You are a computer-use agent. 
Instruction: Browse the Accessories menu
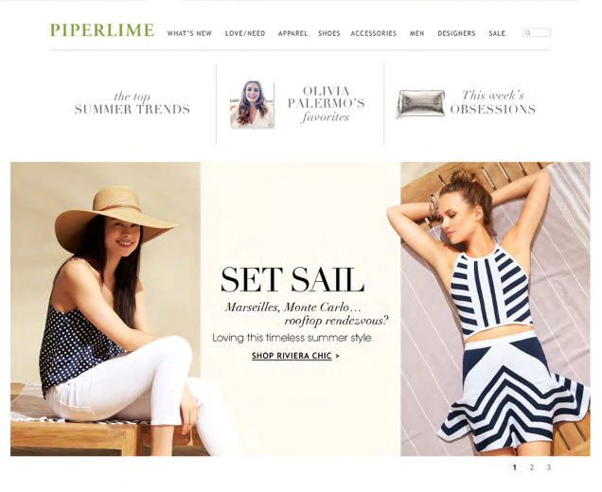[374, 33]
